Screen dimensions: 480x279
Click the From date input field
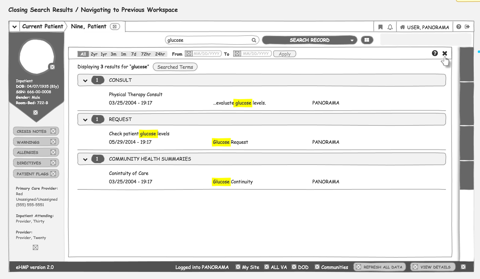[206, 54]
